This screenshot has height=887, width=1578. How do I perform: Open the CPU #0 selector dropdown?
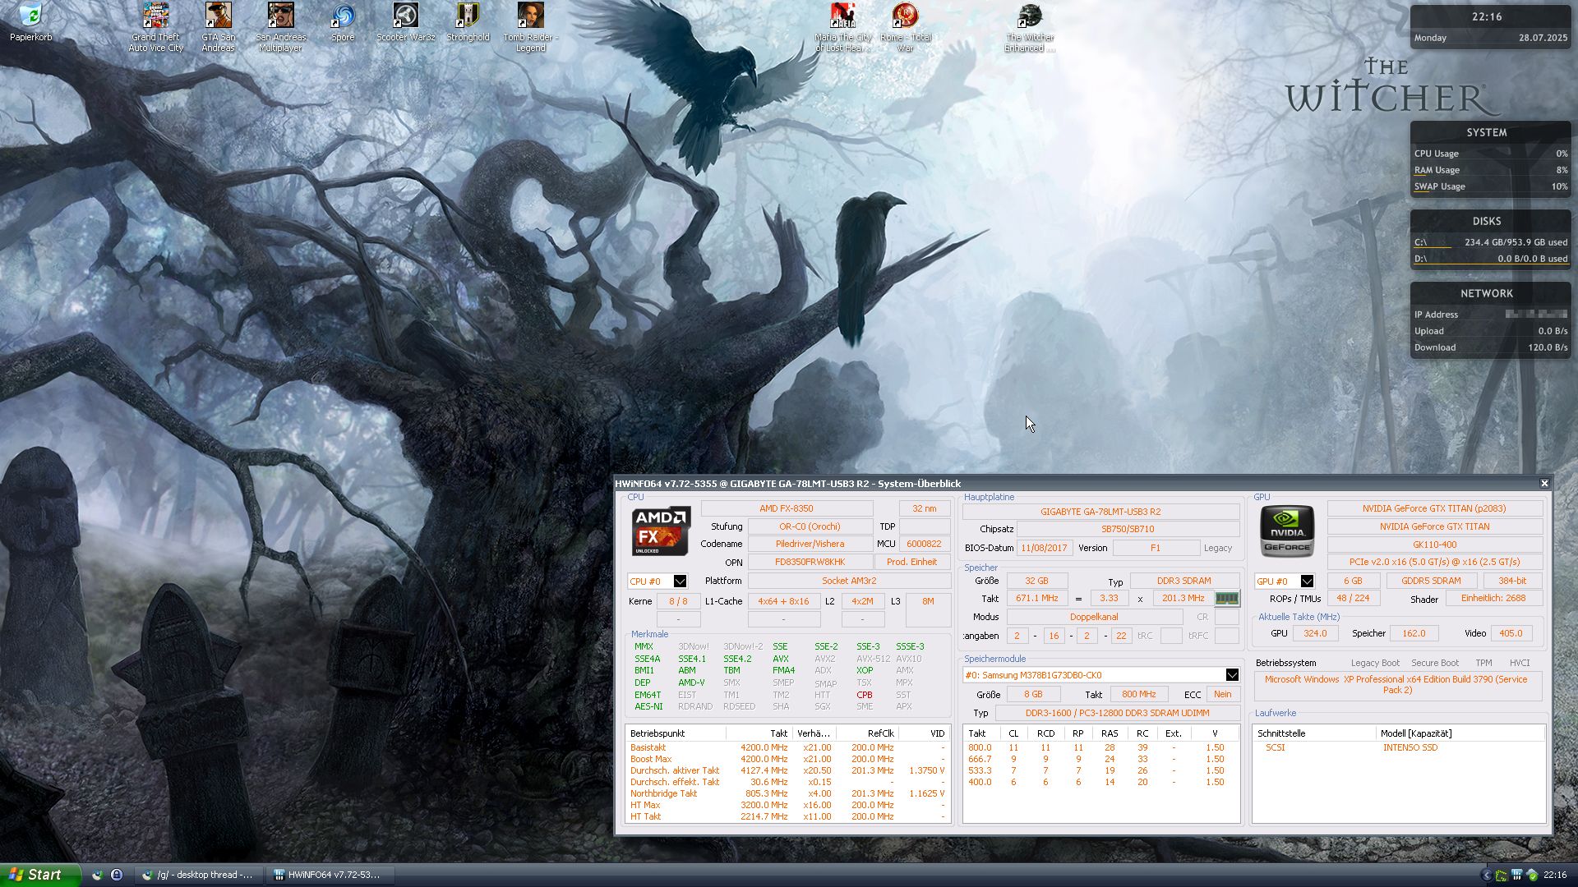point(680,581)
